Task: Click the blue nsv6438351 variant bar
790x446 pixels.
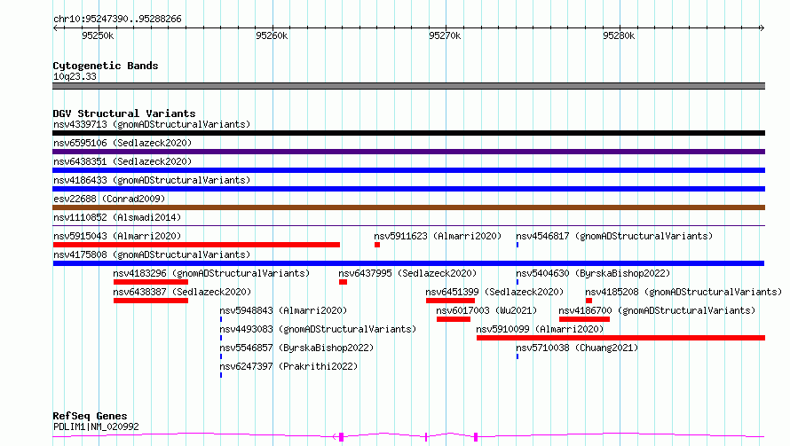Action: point(408,170)
